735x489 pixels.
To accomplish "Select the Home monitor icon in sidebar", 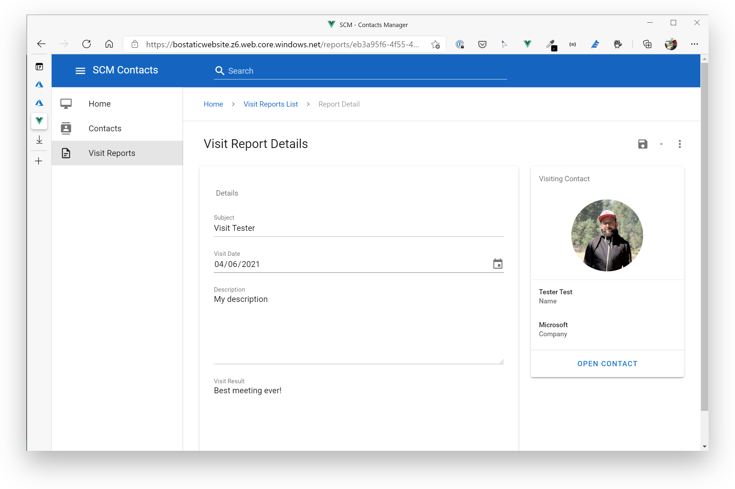I will click(66, 104).
